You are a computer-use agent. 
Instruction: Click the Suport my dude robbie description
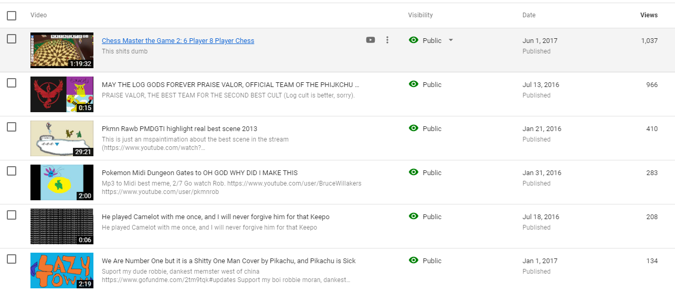coord(226,276)
